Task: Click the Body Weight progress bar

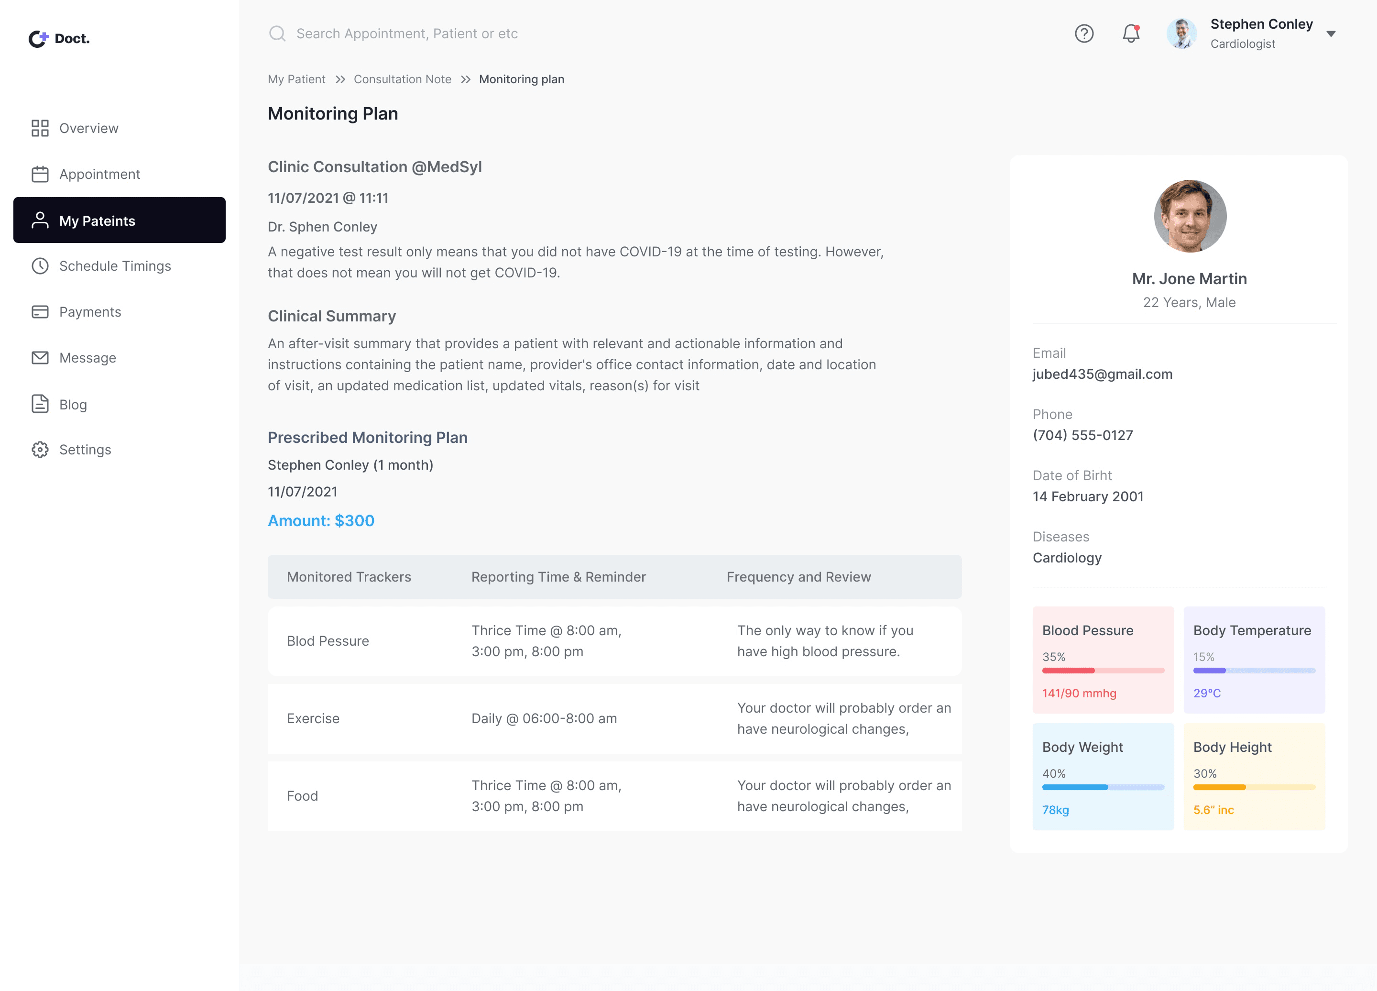Action: (x=1103, y=787)
